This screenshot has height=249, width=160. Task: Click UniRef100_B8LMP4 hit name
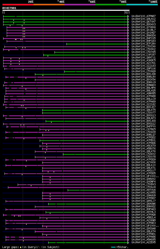[143, 88]
